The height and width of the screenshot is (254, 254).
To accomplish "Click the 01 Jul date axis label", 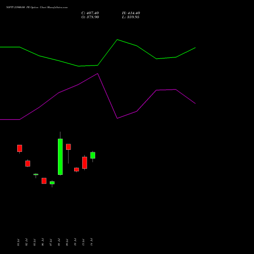I will [18, 242].
